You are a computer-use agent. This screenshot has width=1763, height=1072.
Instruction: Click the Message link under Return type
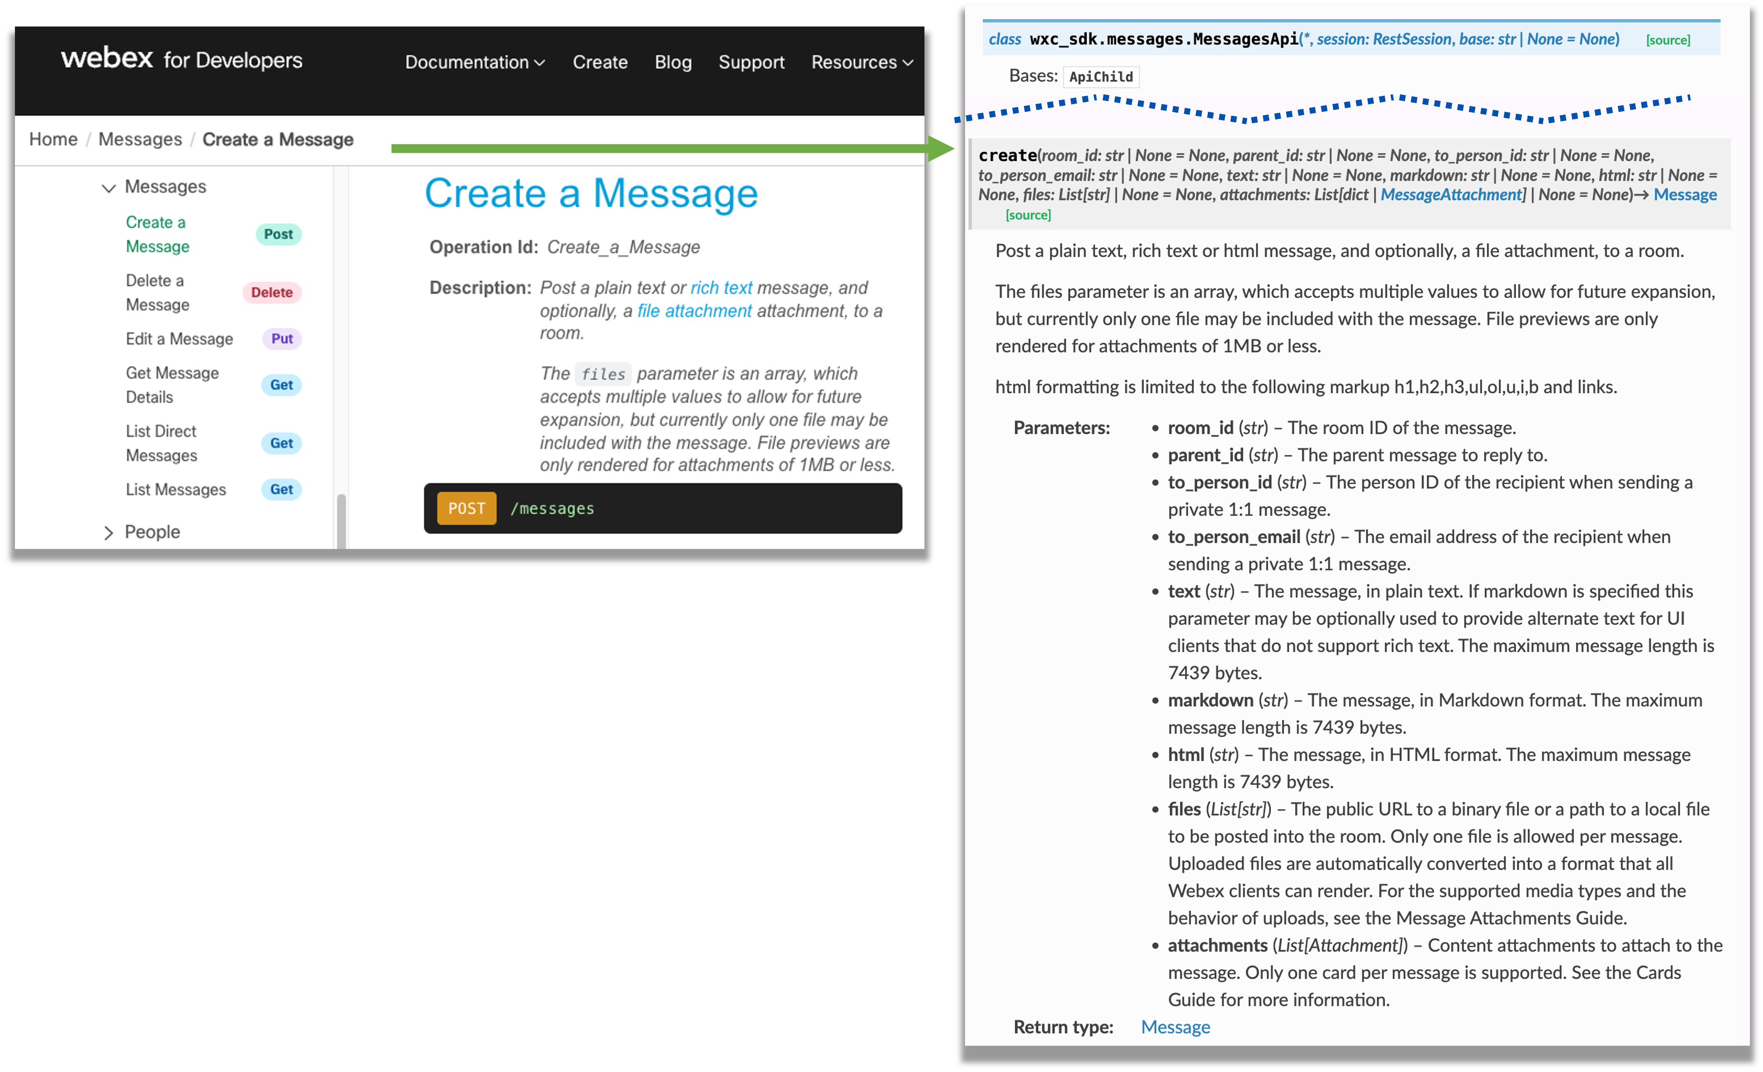[x=1175, y=1027]
